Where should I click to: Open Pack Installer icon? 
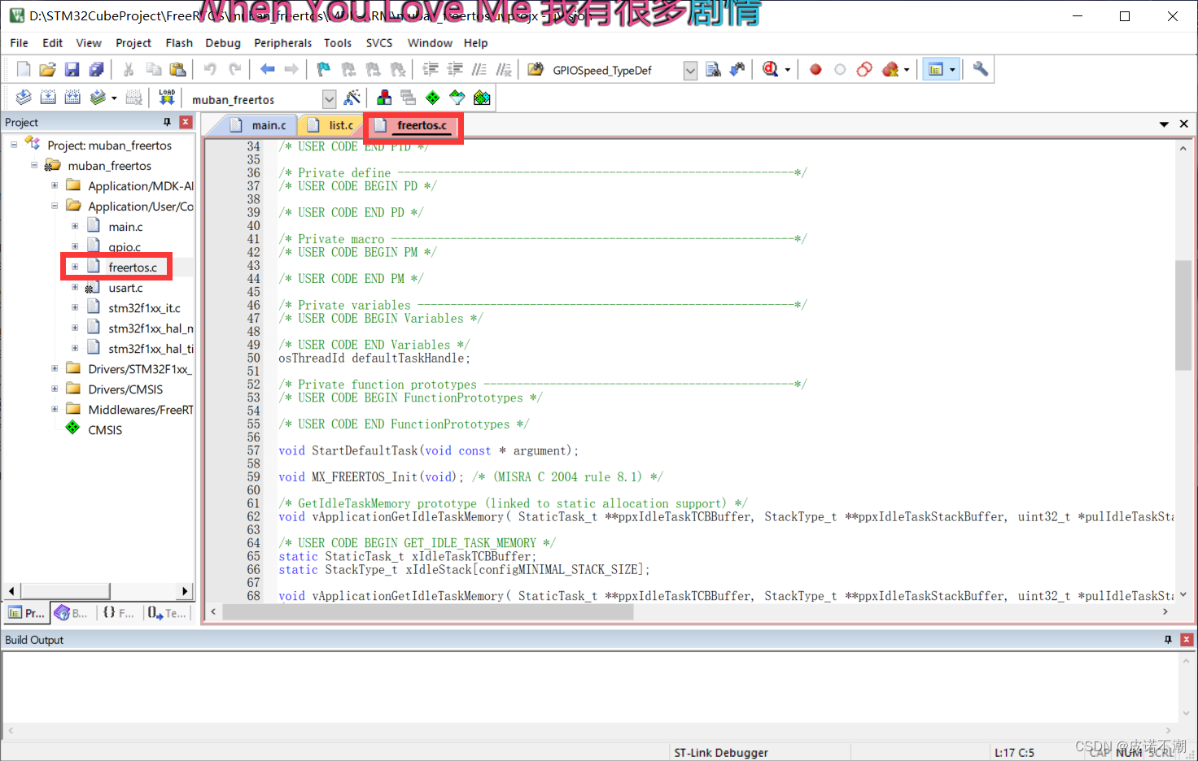pyautogui.click(x=482, y=98)
